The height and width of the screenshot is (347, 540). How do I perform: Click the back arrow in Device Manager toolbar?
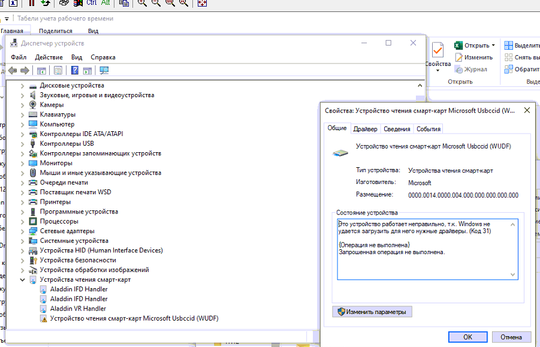pyautogui.click(x=13, y=71)
